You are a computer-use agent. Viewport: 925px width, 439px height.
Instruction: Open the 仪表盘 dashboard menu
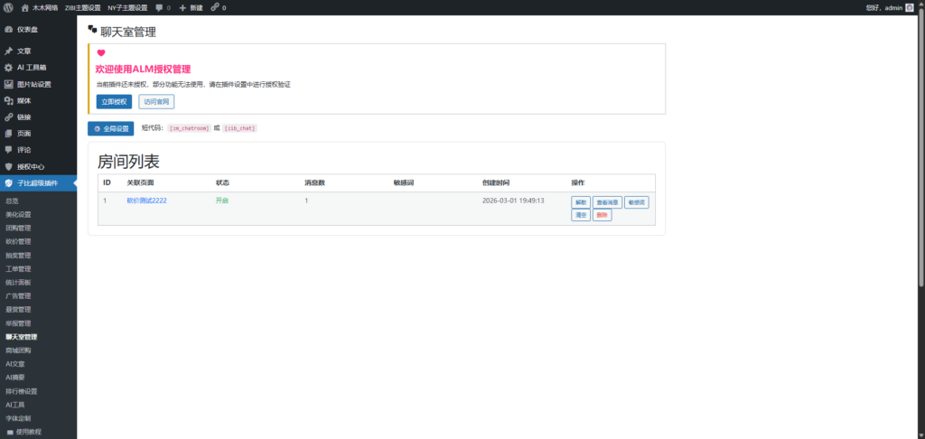point(27,29)
